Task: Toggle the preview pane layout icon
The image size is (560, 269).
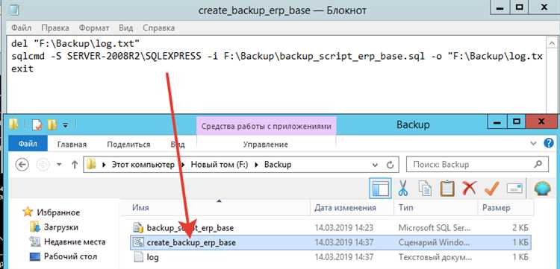Action: click(x=380, y=189)
